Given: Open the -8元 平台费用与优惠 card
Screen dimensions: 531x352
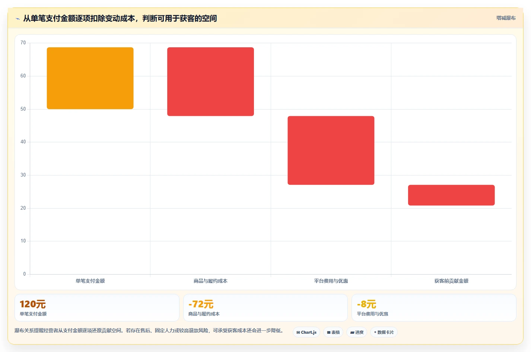Looking at the screenshot, I should pos(434,308).
